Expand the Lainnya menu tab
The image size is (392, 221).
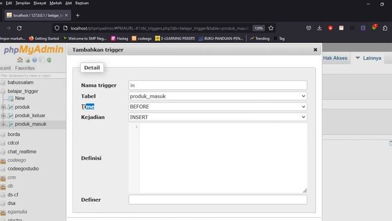tap(369, 58)
